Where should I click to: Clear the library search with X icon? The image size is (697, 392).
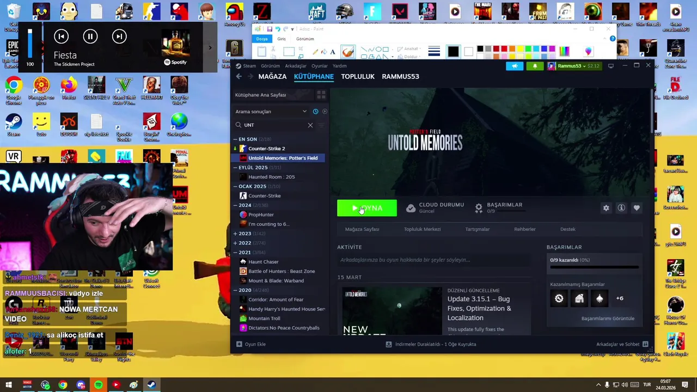pyautogui.click(x=310, y=125)
